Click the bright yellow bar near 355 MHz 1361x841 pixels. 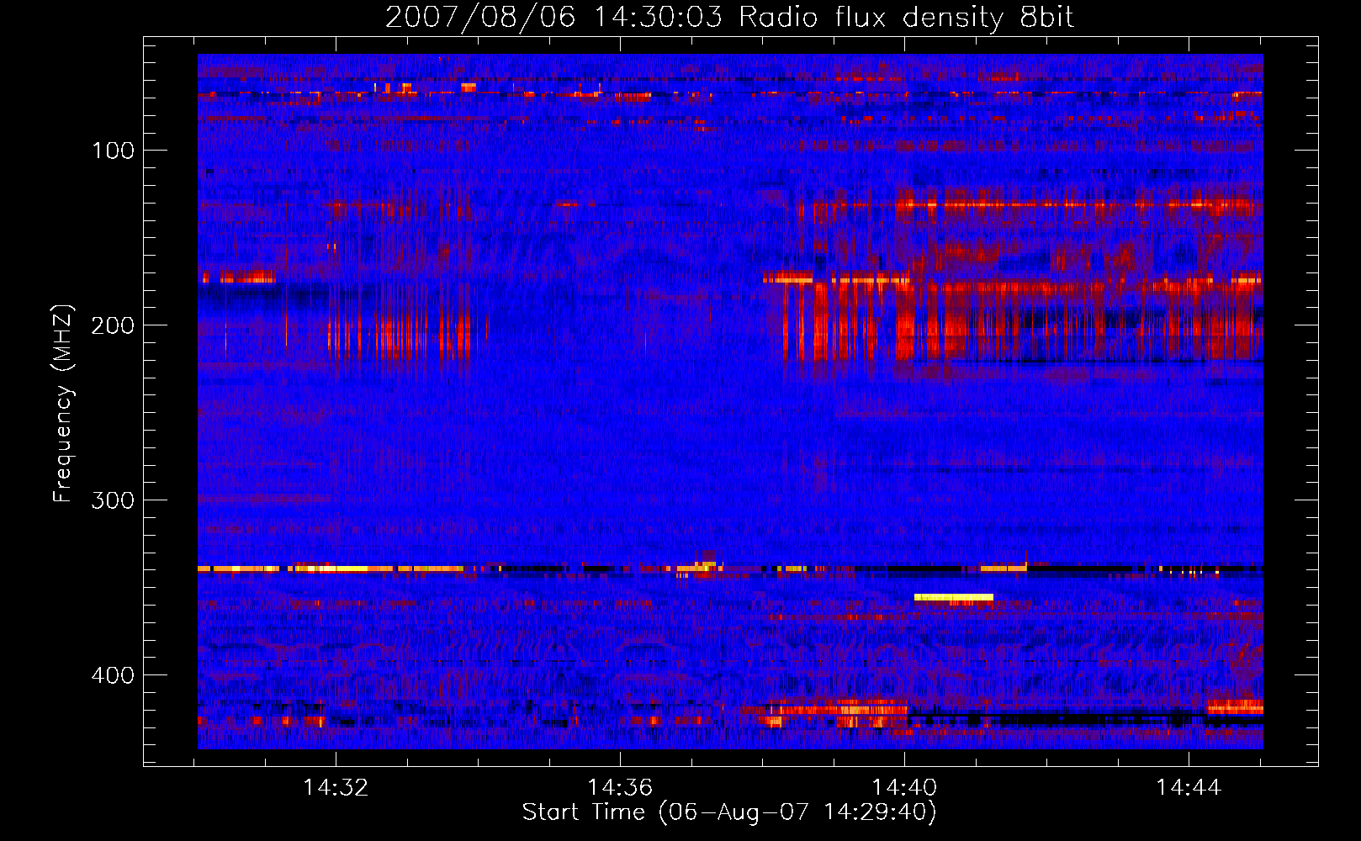click(954, 597)
